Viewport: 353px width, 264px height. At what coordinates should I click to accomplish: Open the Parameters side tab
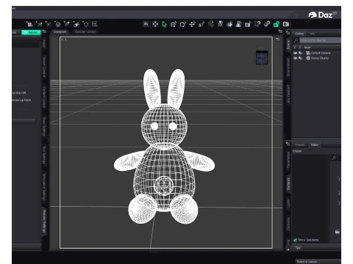coord(288,160)
